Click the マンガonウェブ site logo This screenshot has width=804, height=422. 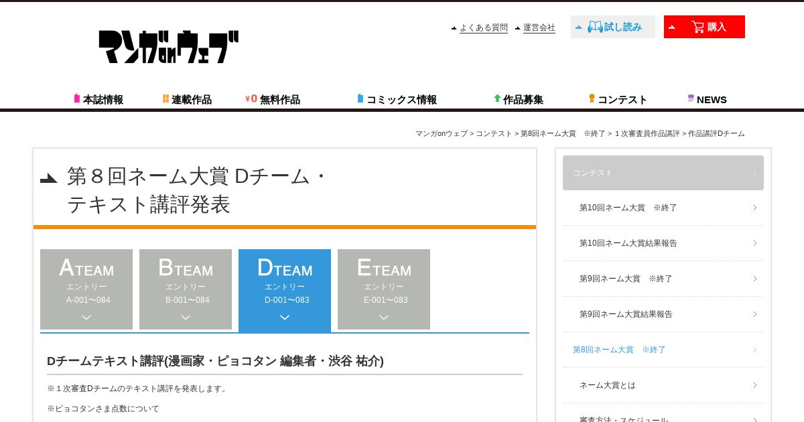click(x=169, y=47)
